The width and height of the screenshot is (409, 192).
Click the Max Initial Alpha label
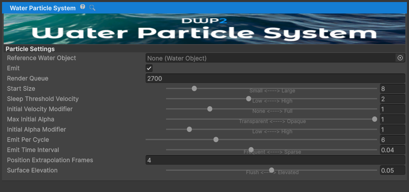tap(31, 119)
